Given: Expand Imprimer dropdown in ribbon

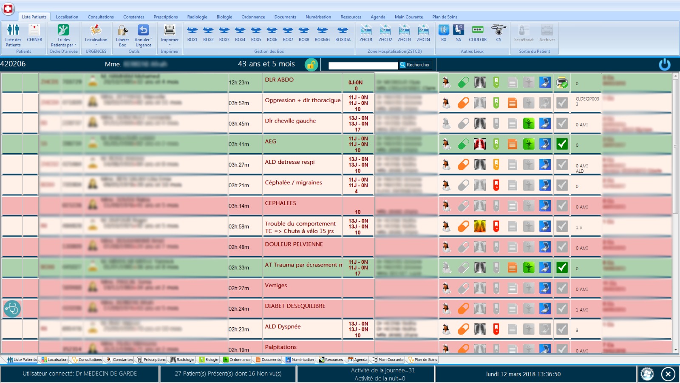Looking at the screenshot, I should pos(170,35).
